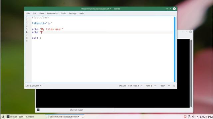Maximize the Konsole window behind

coord(187,32)
